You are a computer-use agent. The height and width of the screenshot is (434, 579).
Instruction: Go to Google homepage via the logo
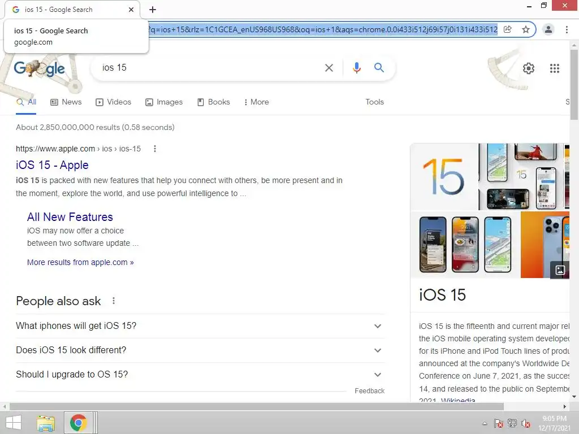(x=39, y=68)
